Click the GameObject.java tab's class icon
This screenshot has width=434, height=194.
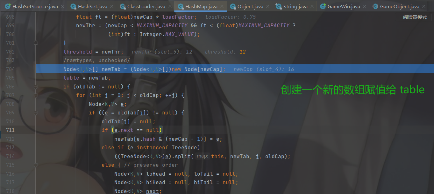(375, 6)
